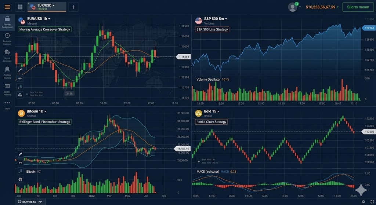Click the 1.18684 current price tag
This screenshot has width=376, height=205.
pos(184,57)
